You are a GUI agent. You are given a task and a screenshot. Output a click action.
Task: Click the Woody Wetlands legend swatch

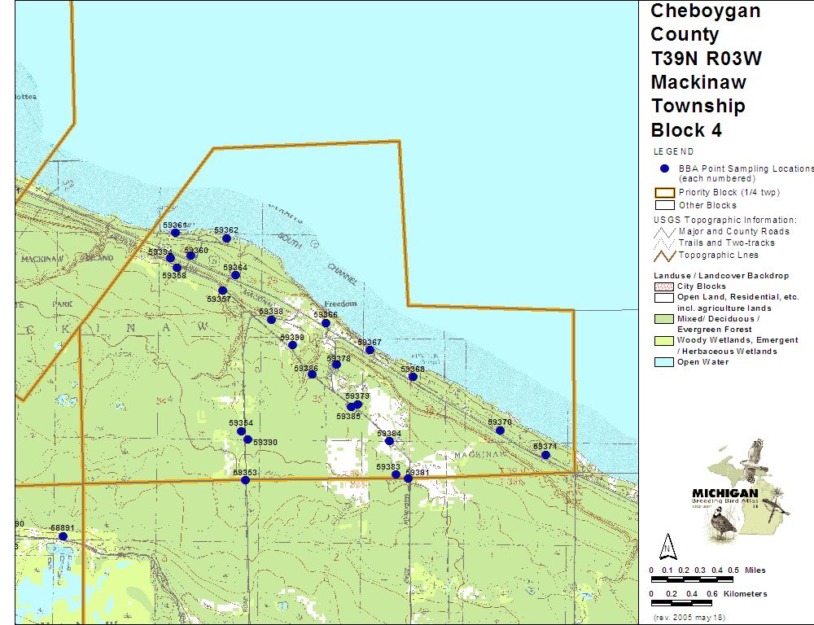pos(664,340)
